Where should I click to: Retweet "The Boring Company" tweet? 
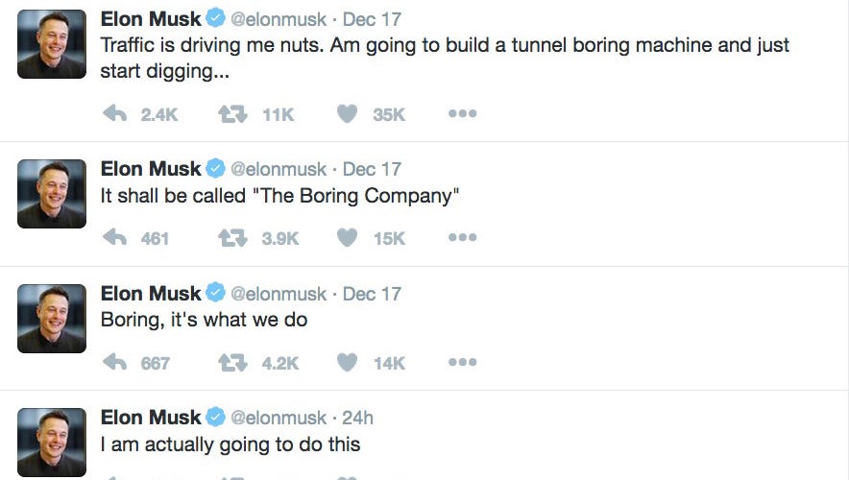pyautogui.click(x=232, y=238)
